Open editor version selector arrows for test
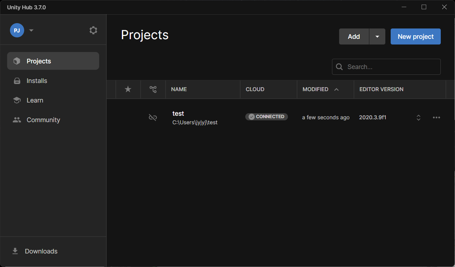The width and height of the screenshot is (455, 267). click(x=419, y=117)
